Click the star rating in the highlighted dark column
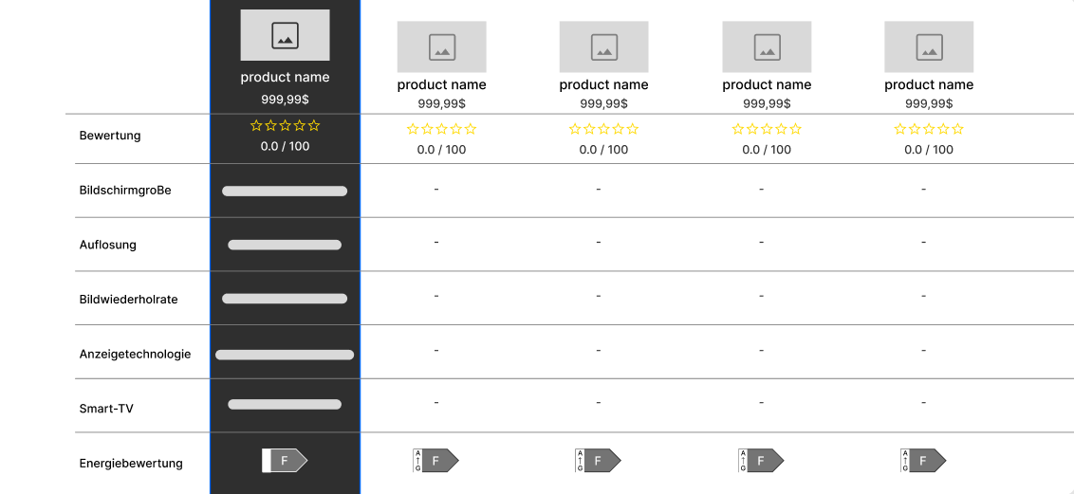1074x494 pixels. [x=285, y=125]
